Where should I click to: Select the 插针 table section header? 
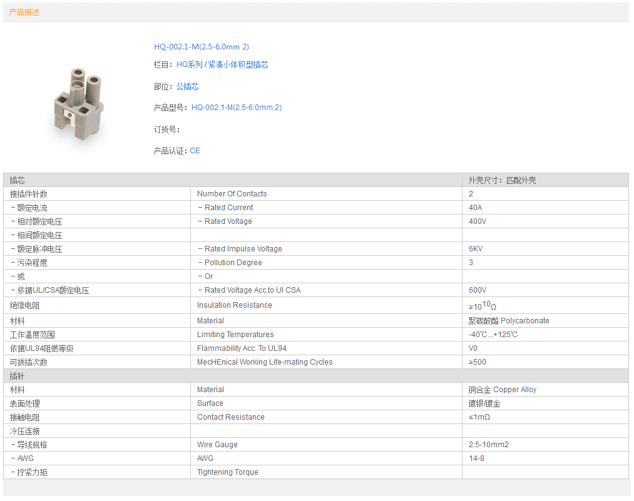click(x=18, y=376)
